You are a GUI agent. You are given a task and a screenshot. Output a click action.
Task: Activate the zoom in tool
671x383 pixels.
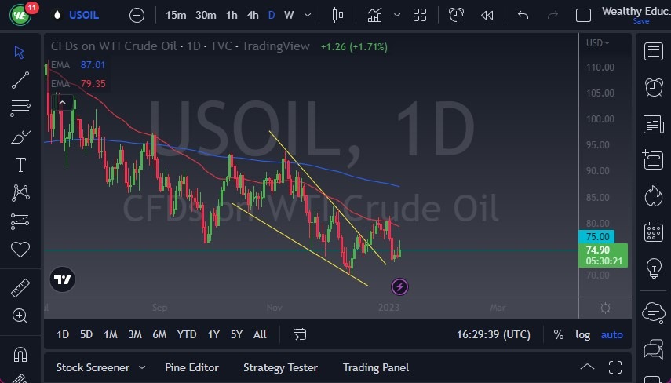(20, 316)
